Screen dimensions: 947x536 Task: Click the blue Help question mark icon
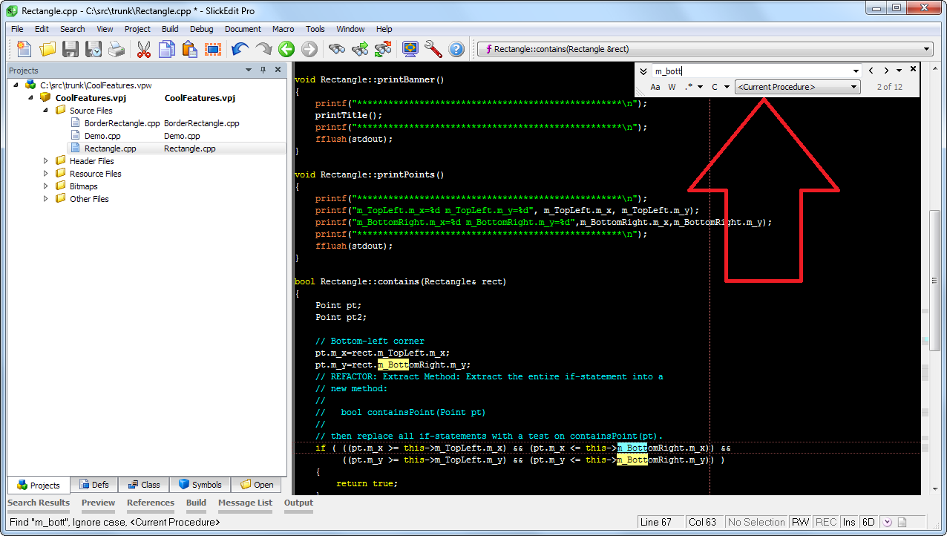456,49
